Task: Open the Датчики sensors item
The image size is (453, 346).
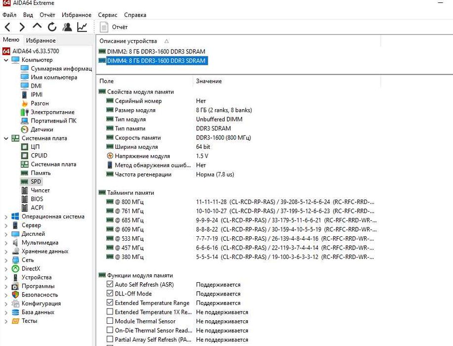Action: [x=37, y=130]
